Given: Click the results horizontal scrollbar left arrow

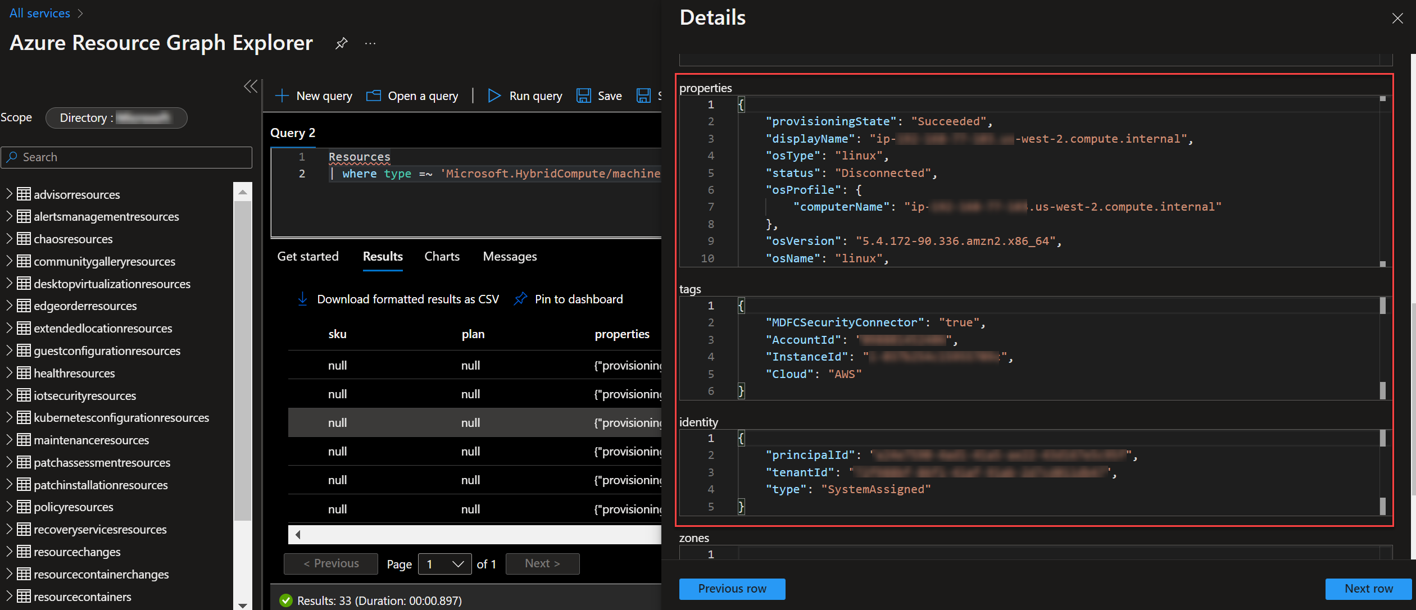Looking at the screenshot, I should [298, 534].
